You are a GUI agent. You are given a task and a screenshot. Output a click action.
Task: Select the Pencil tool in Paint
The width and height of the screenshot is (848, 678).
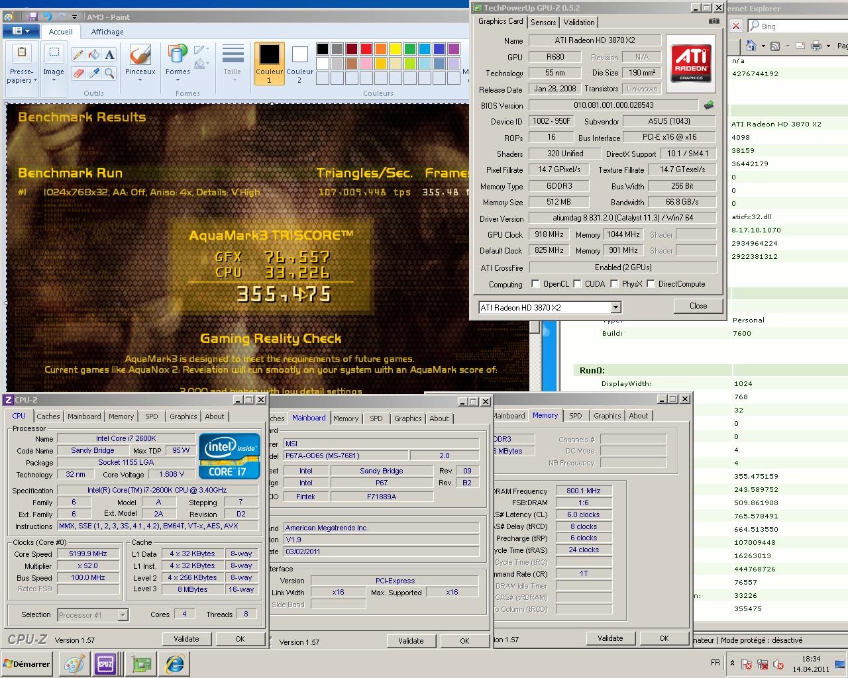78,55
